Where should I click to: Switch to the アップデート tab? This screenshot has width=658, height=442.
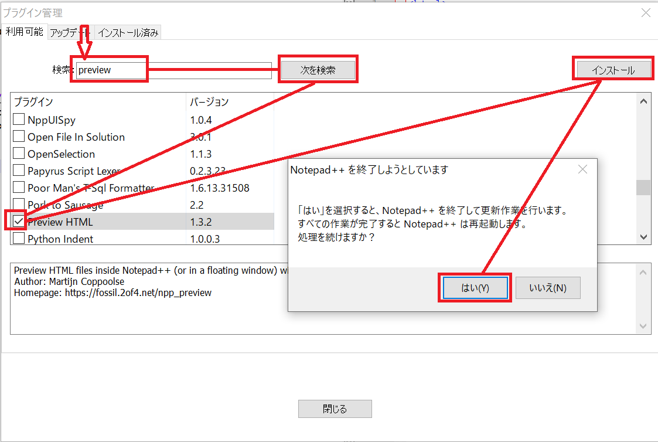(x=70, y=33)
